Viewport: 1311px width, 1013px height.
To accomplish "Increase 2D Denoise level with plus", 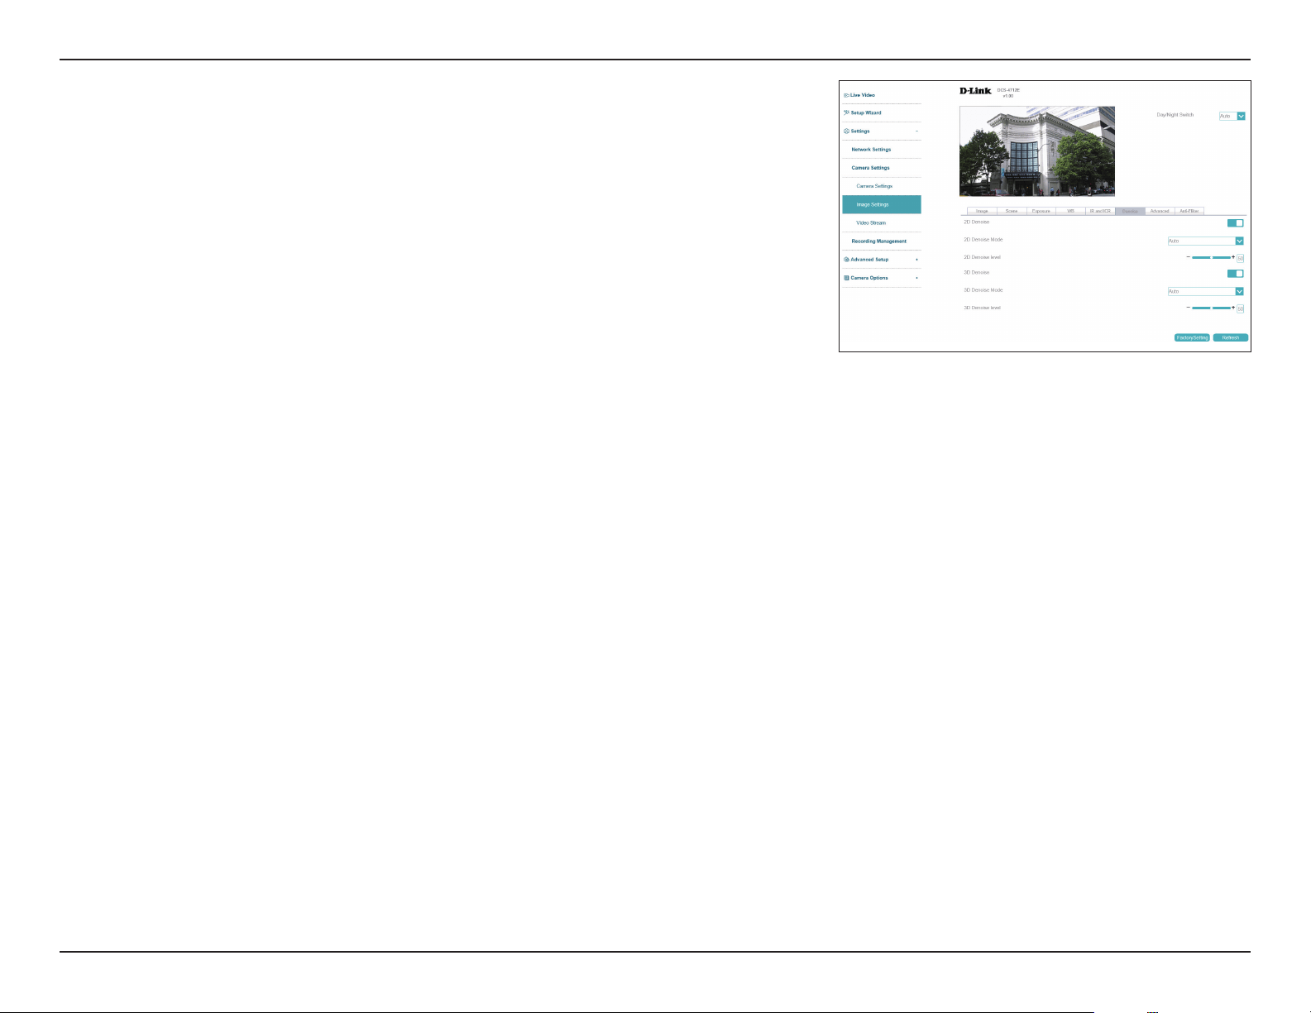I will [x=1233, y=257].
